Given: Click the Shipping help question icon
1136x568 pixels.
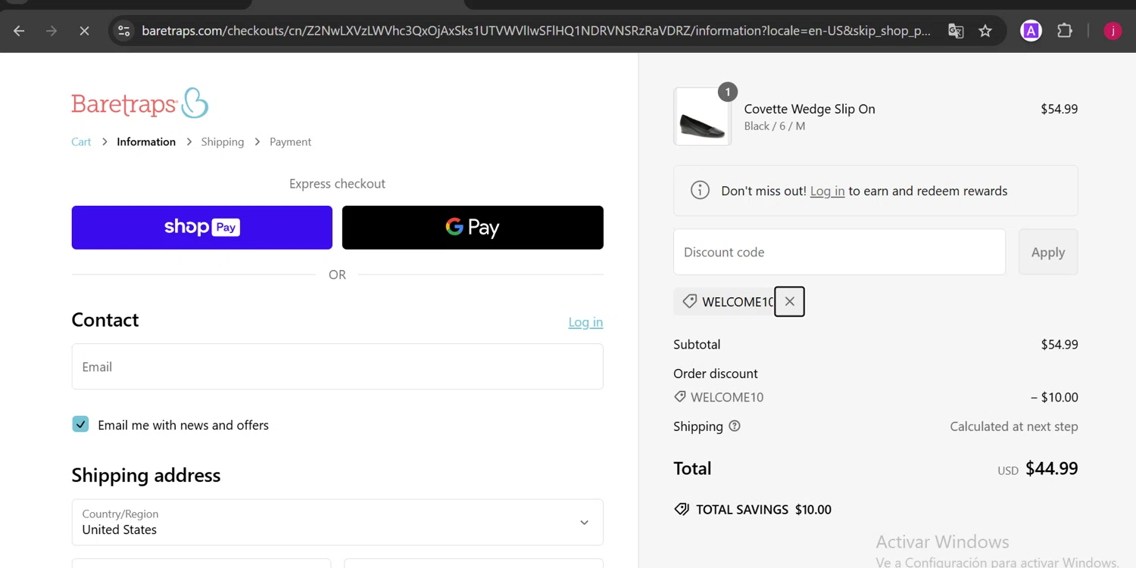Looking at the screenshot, I should pyautogui.click(x=735, y=427).
